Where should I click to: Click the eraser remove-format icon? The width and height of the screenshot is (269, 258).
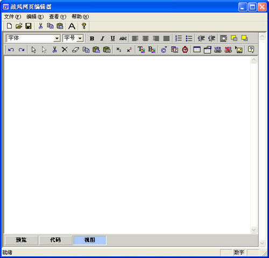75,50
